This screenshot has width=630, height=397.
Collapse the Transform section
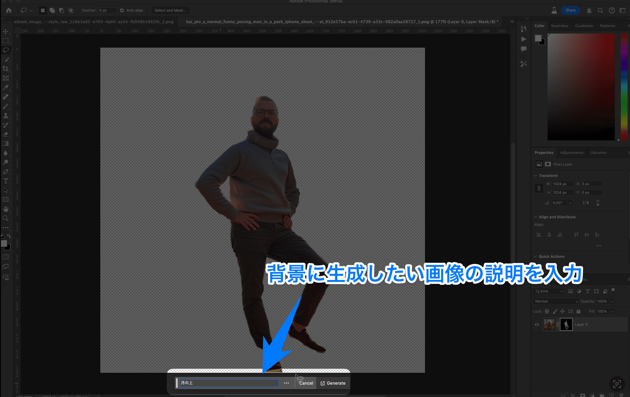(535, 176)
